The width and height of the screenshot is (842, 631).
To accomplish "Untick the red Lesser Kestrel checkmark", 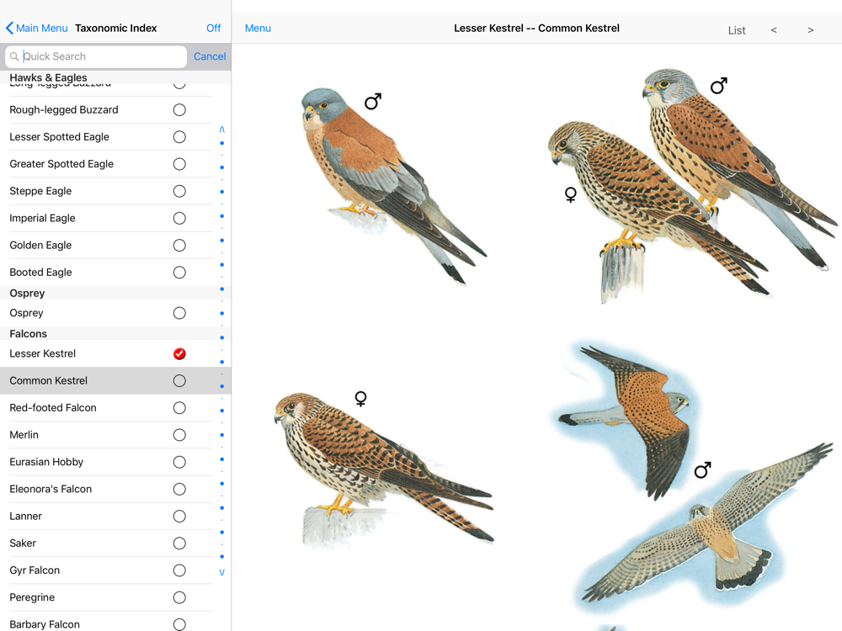I will point(179,353).
